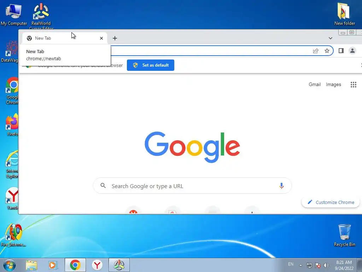Switch to RealWorld Cursor Editor on taskbar

[x=119, y=265]
